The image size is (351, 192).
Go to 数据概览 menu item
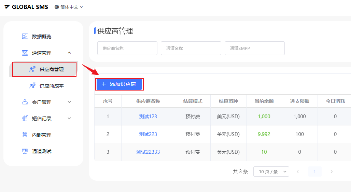(42, 37)
